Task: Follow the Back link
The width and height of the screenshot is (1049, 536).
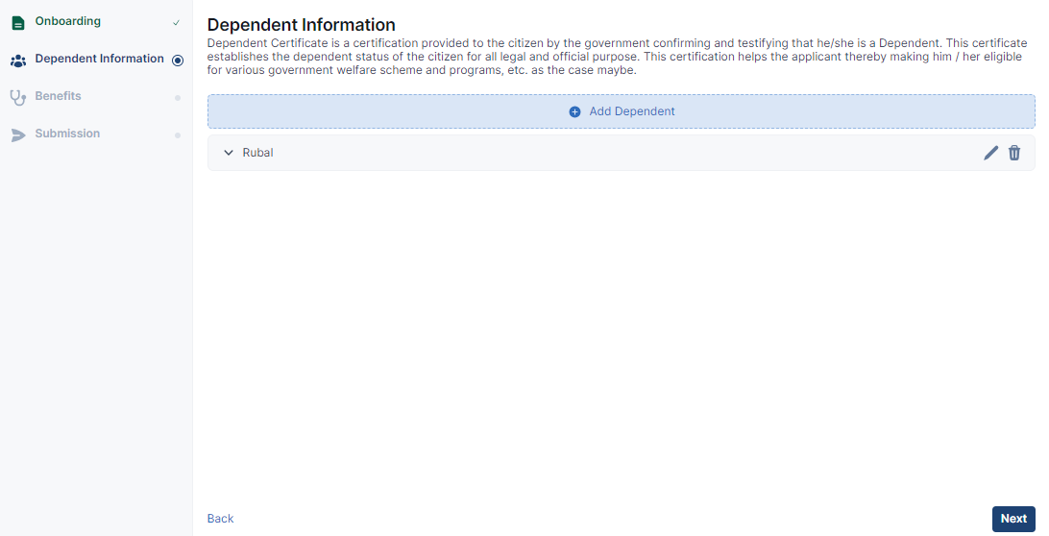Action: point(220,519)
